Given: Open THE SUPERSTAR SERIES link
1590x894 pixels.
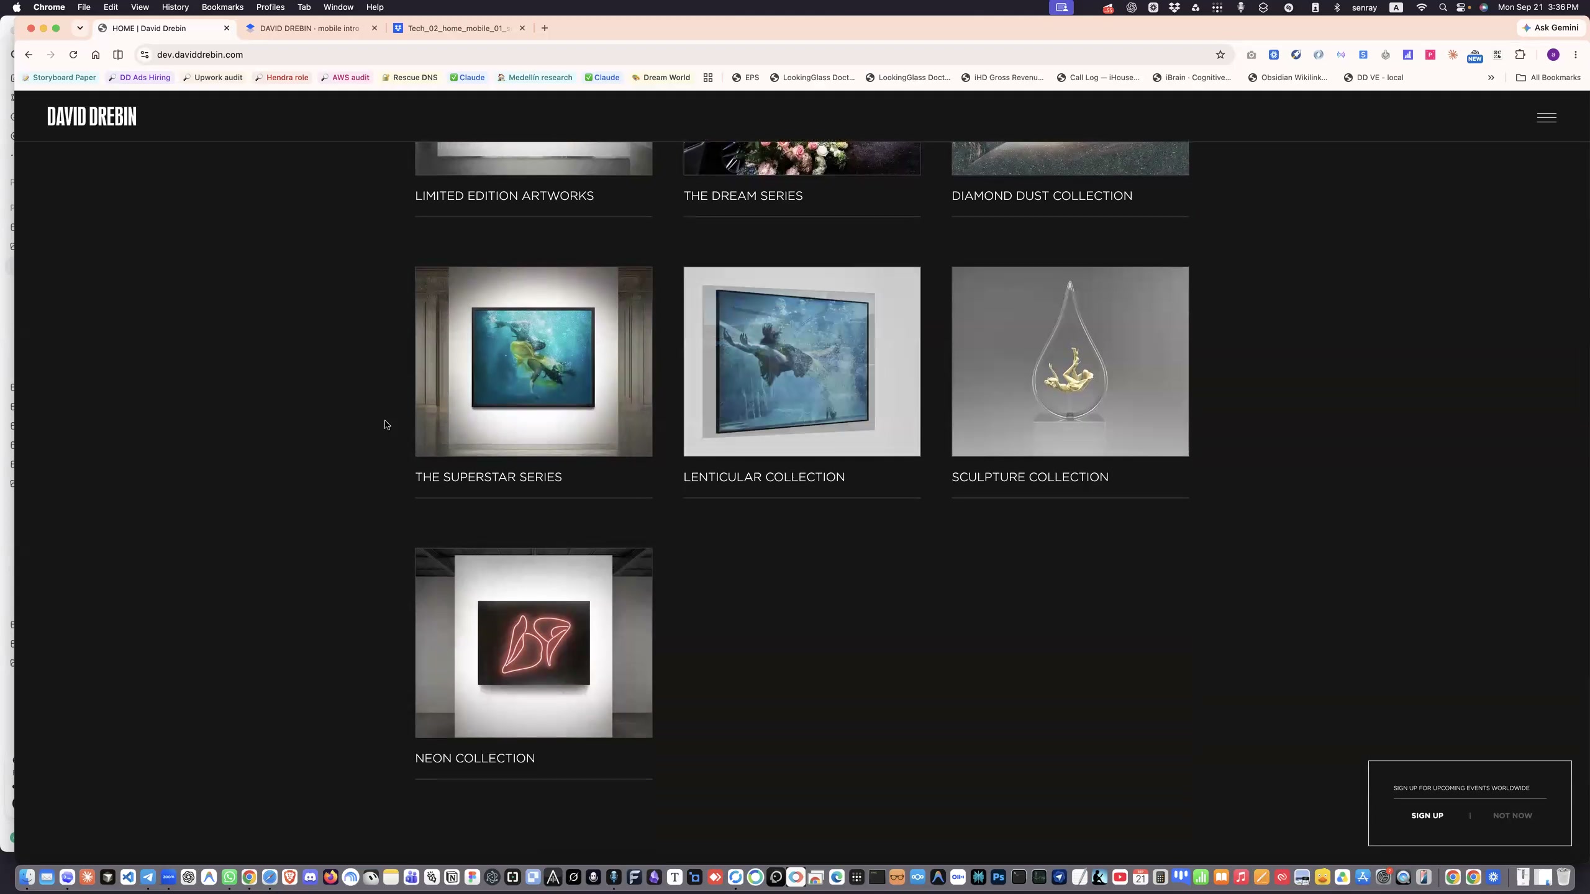Looking at the screenshot, I should (488, 477).
